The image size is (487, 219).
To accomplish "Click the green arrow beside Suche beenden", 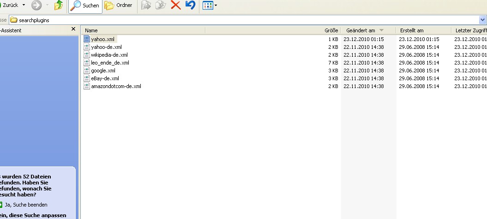I will [x=0, y=205].
